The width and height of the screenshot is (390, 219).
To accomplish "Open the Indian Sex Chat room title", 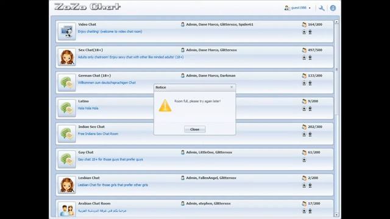I will pos(91,127).
